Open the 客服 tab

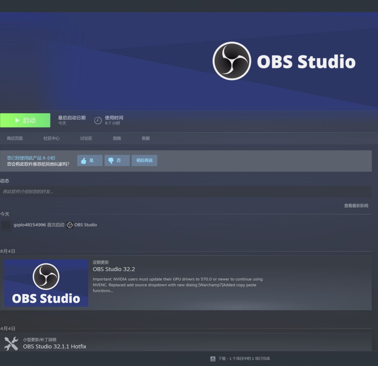[146, 138]
